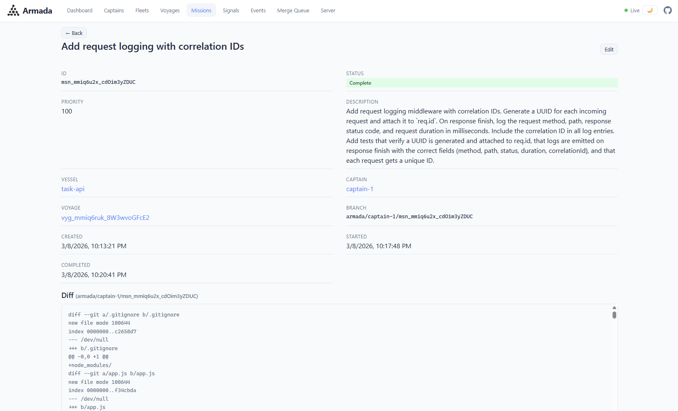Go back using the Back button

[74, 33]
